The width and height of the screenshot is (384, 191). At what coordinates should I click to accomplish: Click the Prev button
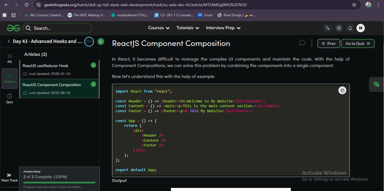pyautogui.click(x=329, y=43)
